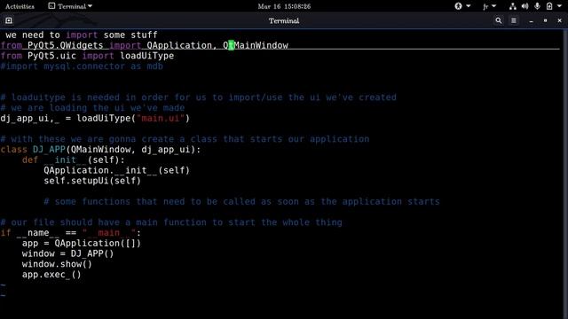Click 'app = QApplication([])' line

tap(81, 243)
